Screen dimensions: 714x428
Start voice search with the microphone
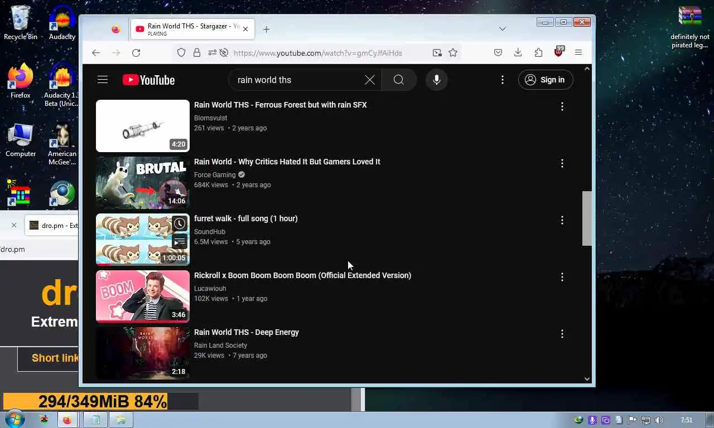point(437,80)
